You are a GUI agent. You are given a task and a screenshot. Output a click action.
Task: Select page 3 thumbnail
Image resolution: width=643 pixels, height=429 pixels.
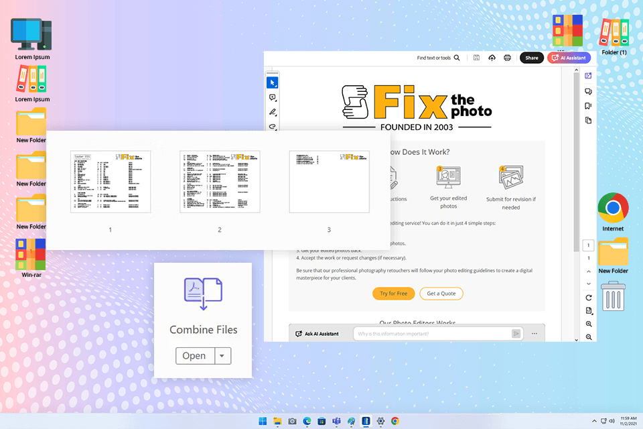coord(329,182)
